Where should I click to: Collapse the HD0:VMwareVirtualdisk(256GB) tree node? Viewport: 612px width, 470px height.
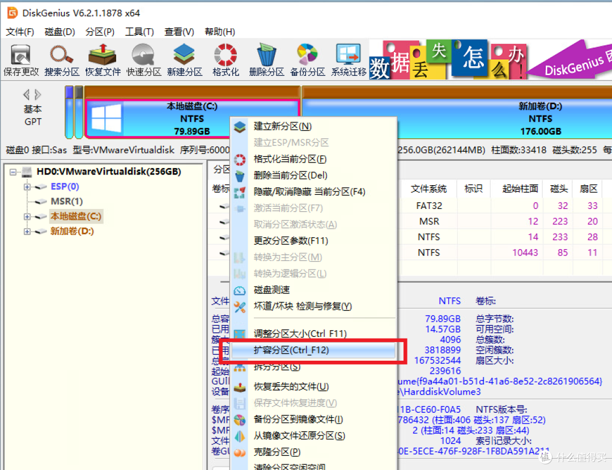coord(13,172)
